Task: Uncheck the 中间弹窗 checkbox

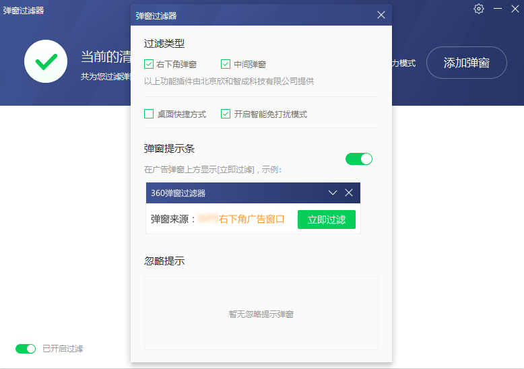Action: point(226,64)
